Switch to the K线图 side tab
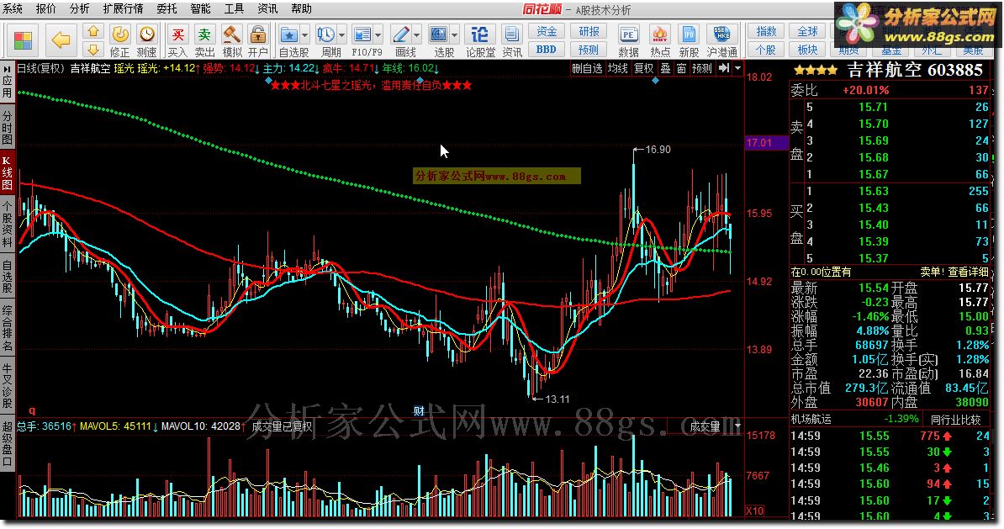The width and height of the screenshot is (1004, 529). click(x=7, y=173)
